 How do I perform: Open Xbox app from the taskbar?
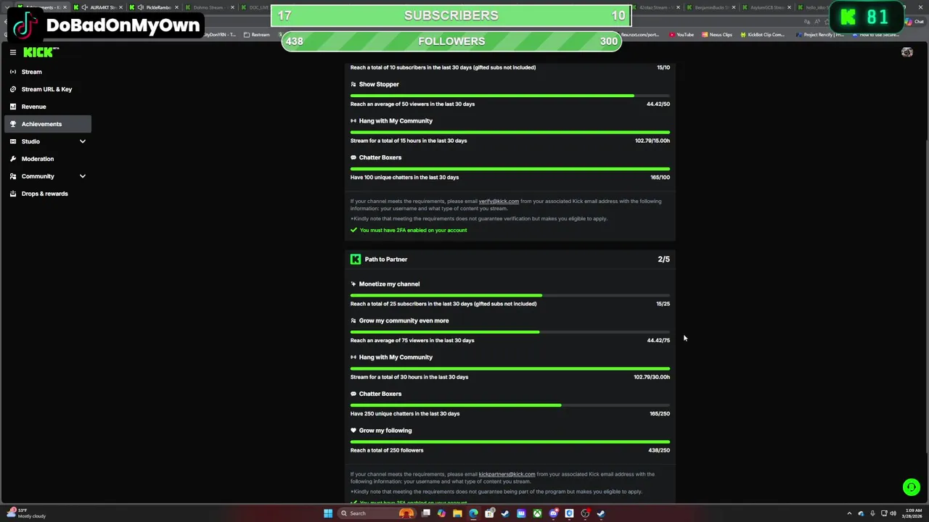click(x=537, y=513)
